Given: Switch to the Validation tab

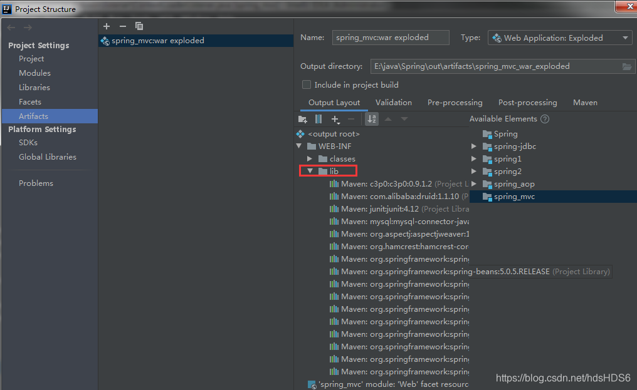Looking at the screenshot, I should coord(393,102).
